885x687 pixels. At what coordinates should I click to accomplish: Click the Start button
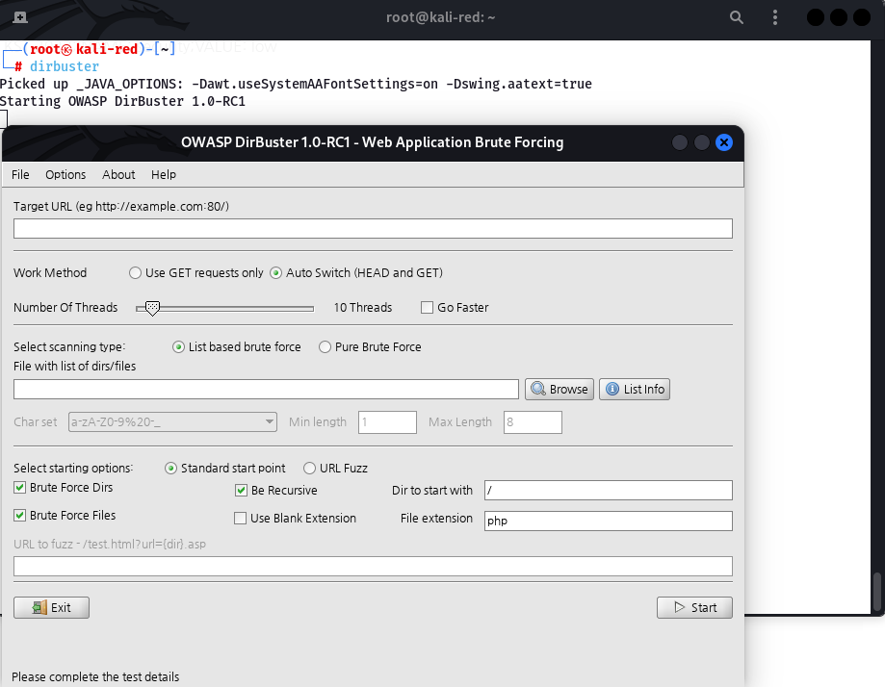[x=694, y=607]
